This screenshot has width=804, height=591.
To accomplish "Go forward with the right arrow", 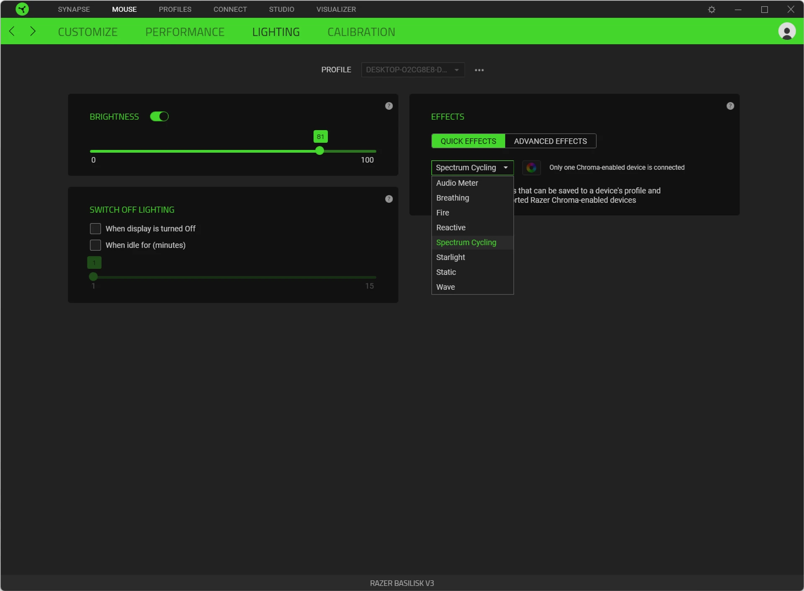I will pyautogui.click(x=33, y=31).
